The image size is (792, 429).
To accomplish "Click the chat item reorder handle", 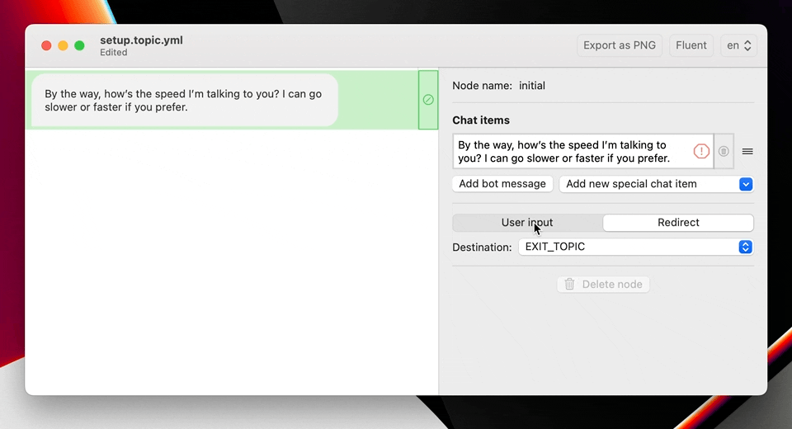I will [x=747, y=152].
